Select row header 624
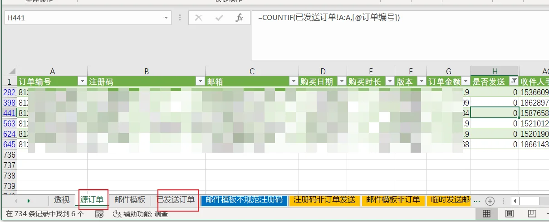The image size is (549, 222). pyautogui.click(x=9, y=134)
